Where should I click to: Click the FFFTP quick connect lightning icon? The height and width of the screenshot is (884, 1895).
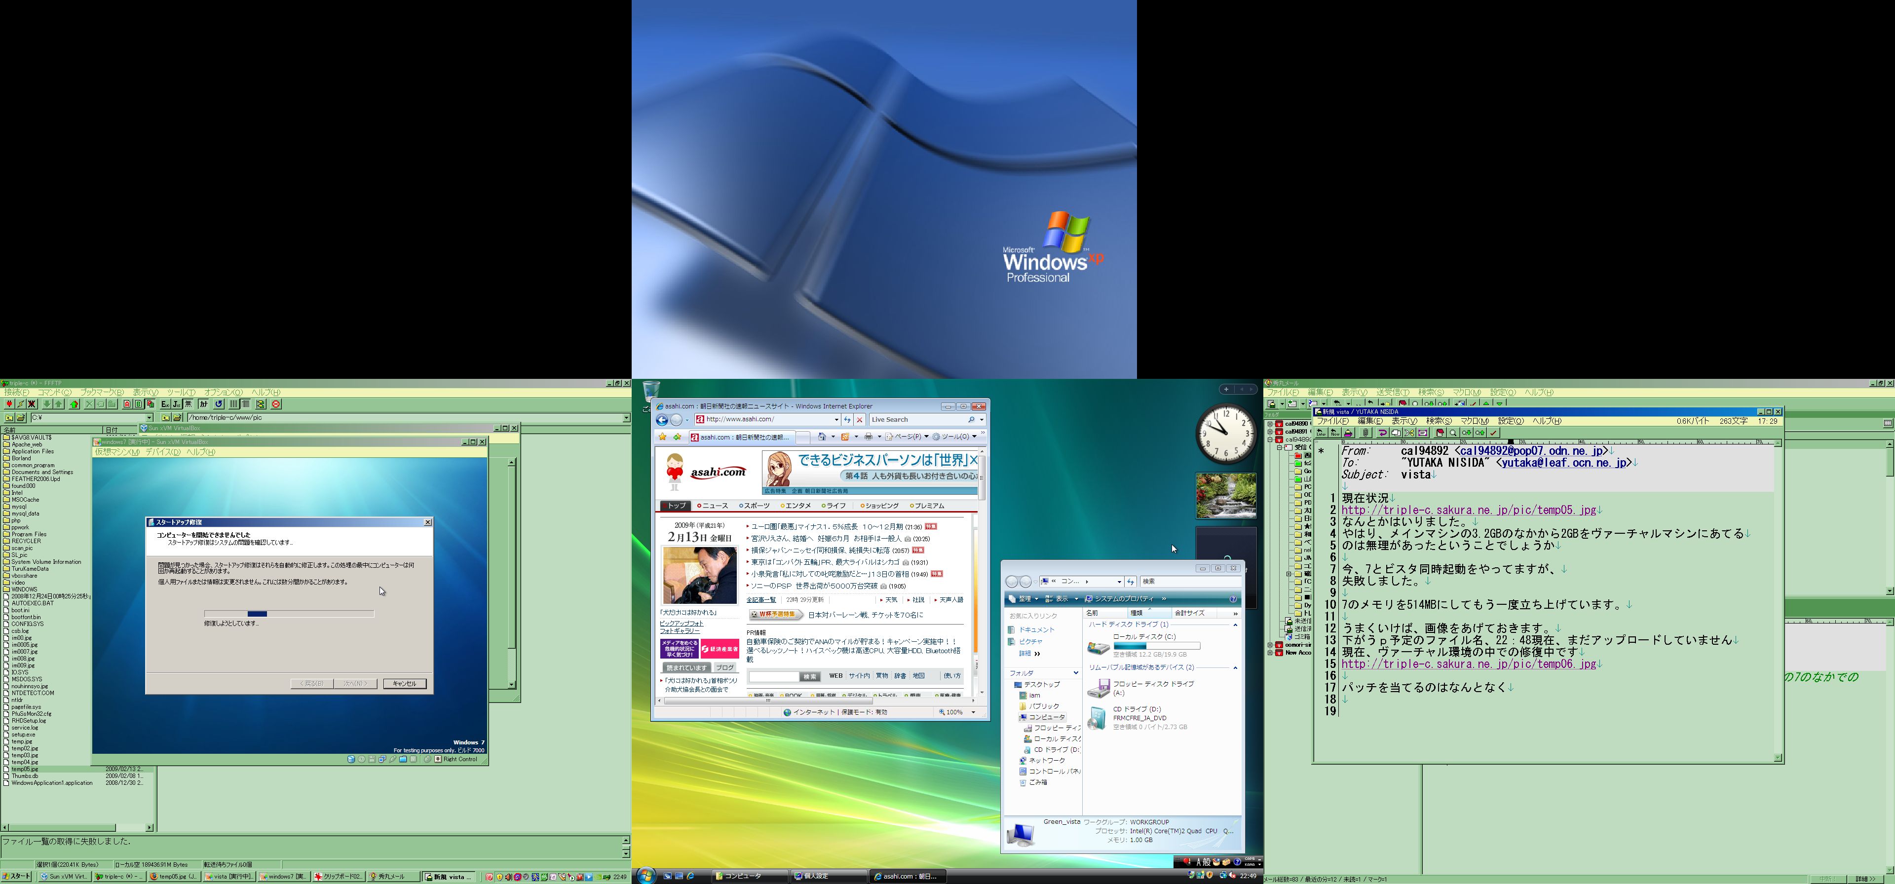click(x=21, y=404)
